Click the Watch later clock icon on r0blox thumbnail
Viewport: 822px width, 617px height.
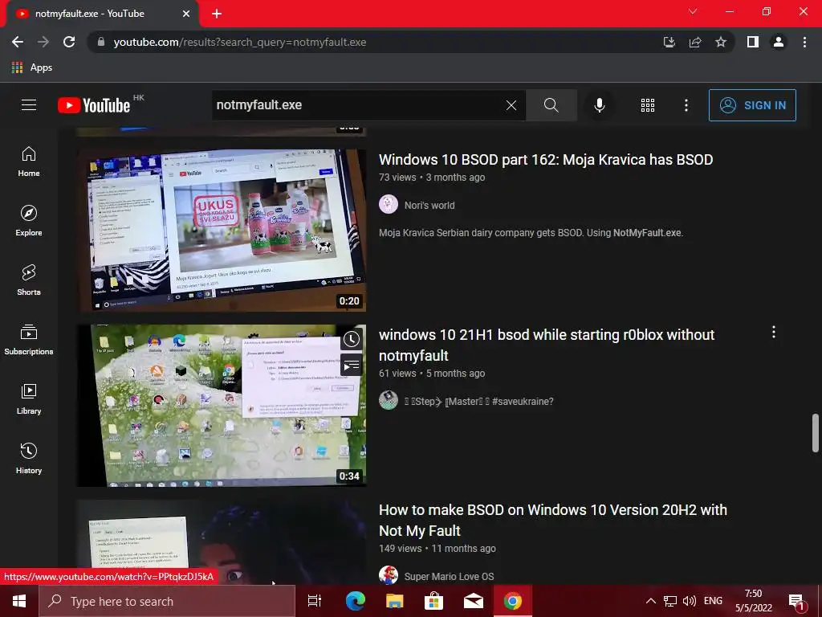pos(352,340)
